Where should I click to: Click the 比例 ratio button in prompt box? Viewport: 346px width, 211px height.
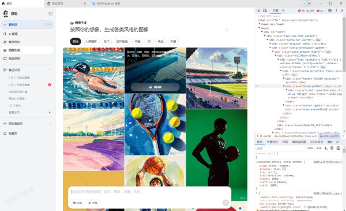point(77,203)
